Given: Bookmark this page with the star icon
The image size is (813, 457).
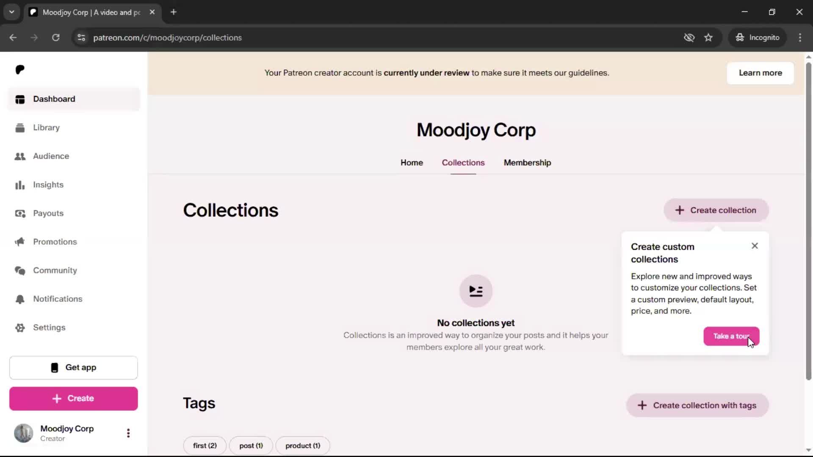Looking at the screenshot, I should click(x=708, y=38).
